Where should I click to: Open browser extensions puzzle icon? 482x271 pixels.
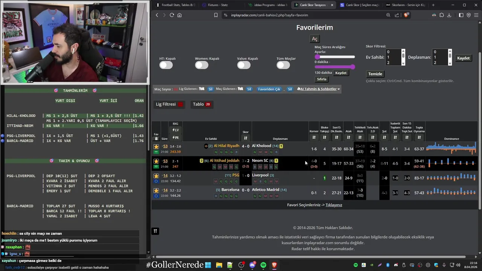(x=442, y=15)
